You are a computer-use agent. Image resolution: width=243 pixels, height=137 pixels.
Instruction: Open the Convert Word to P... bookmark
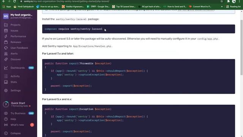point(200,6)
